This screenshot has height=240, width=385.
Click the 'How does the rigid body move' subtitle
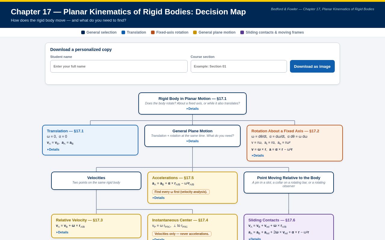click(x=69, y=20)
